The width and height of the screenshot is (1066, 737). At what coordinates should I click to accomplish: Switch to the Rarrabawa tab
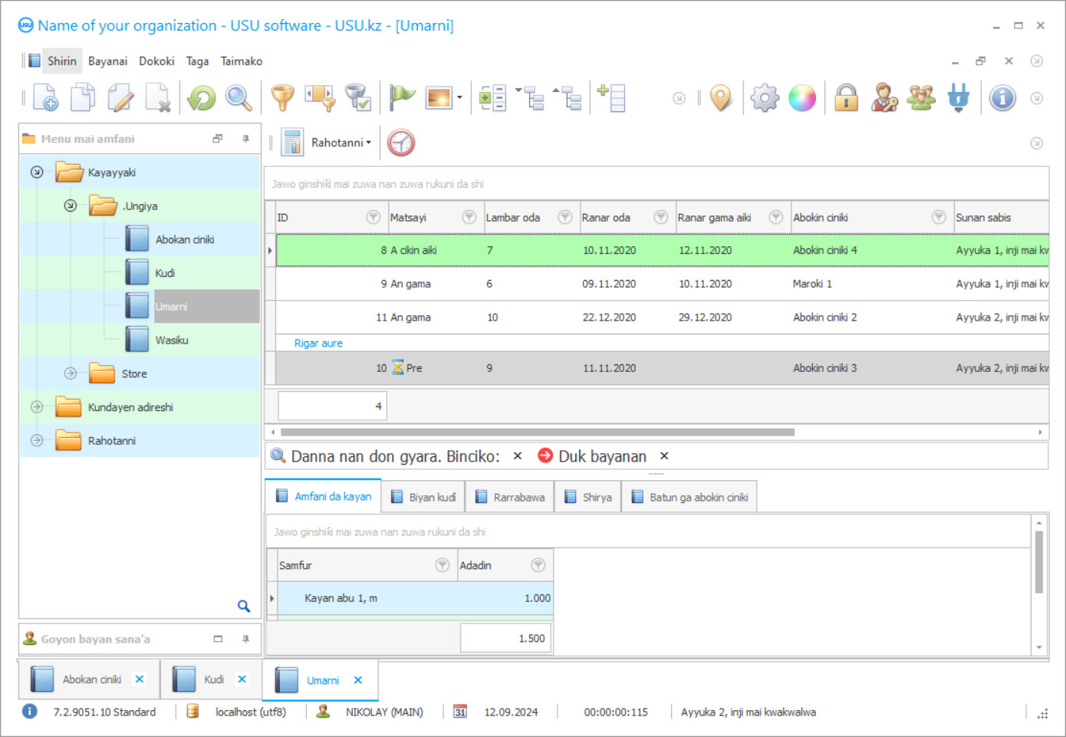(510, 497)
